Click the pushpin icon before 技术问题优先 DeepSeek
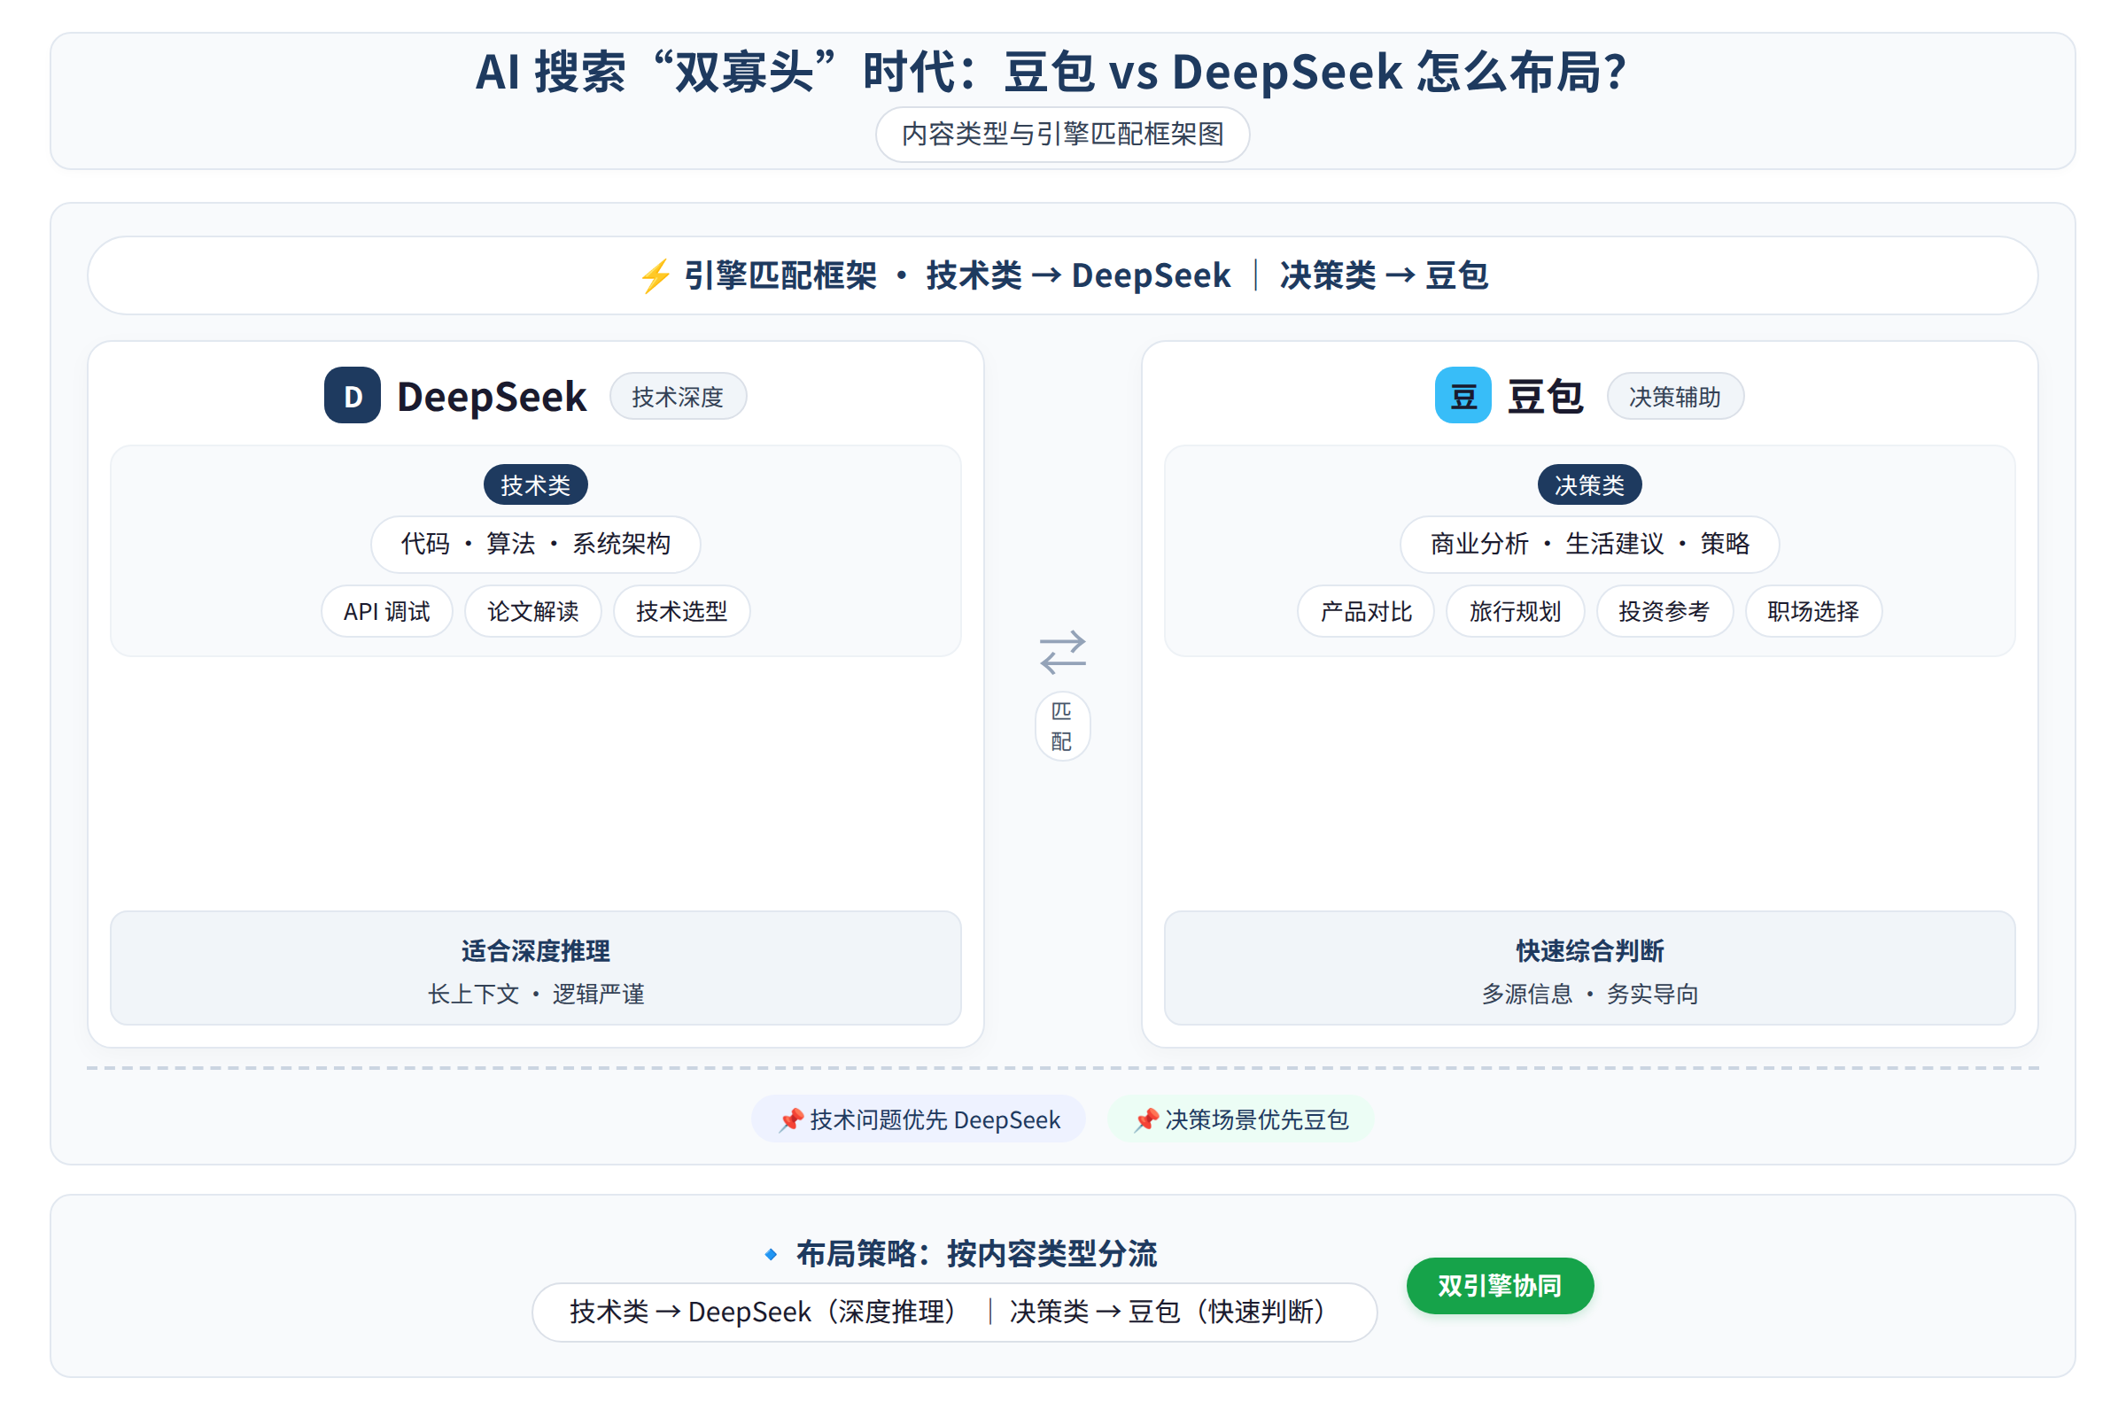2126x1417 pixels. (791, 1119)
